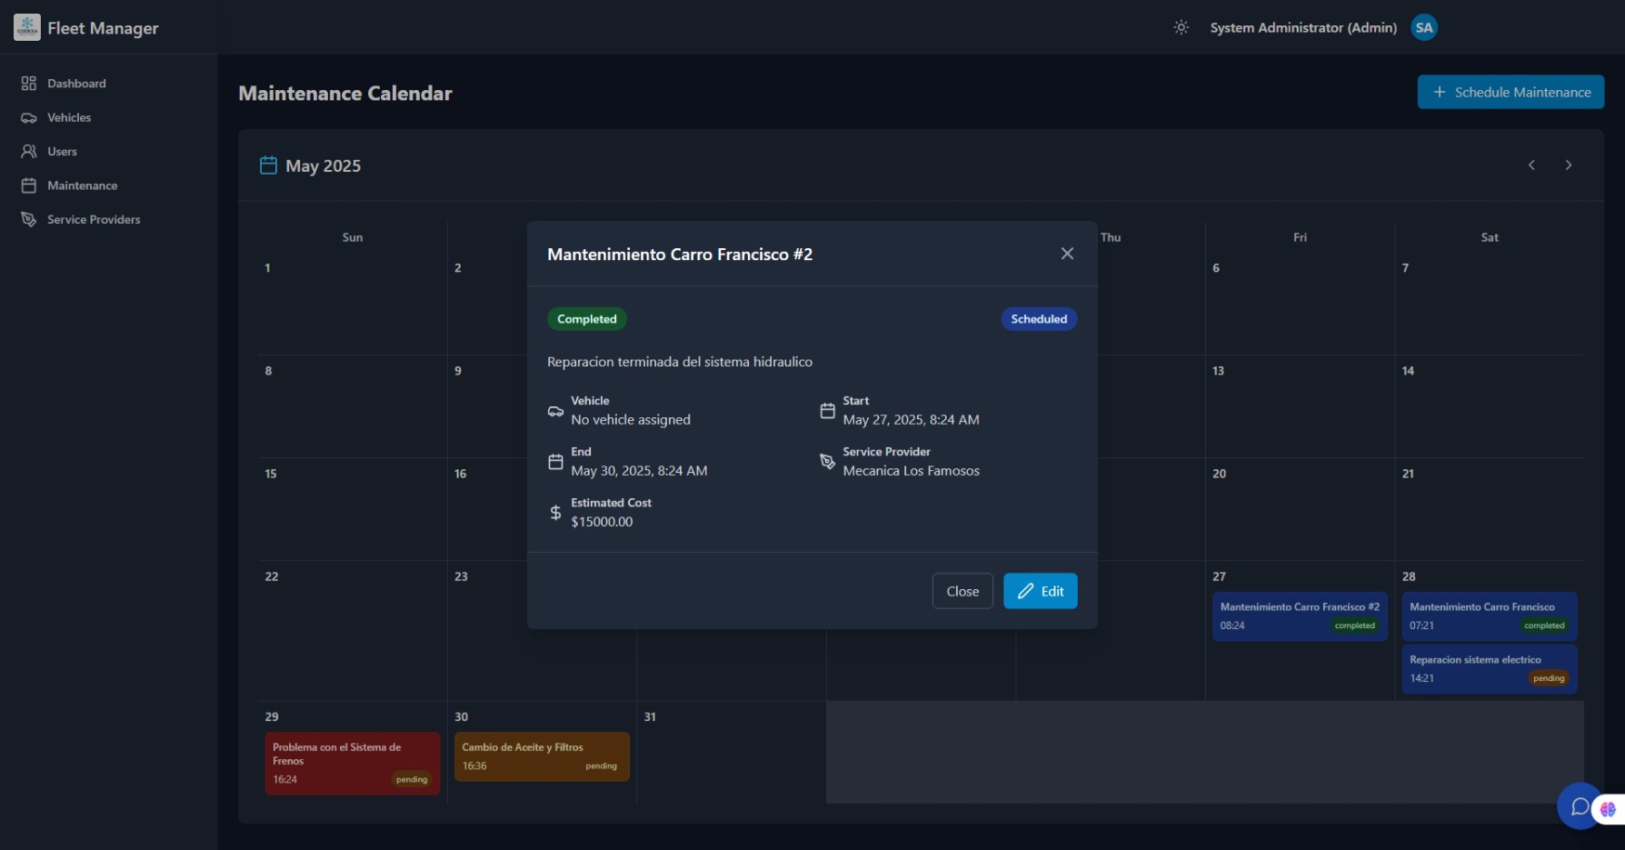This screenshot has width=1625, height=850.
Task: Open the SA profile avatar menu
Action: 1423,27
